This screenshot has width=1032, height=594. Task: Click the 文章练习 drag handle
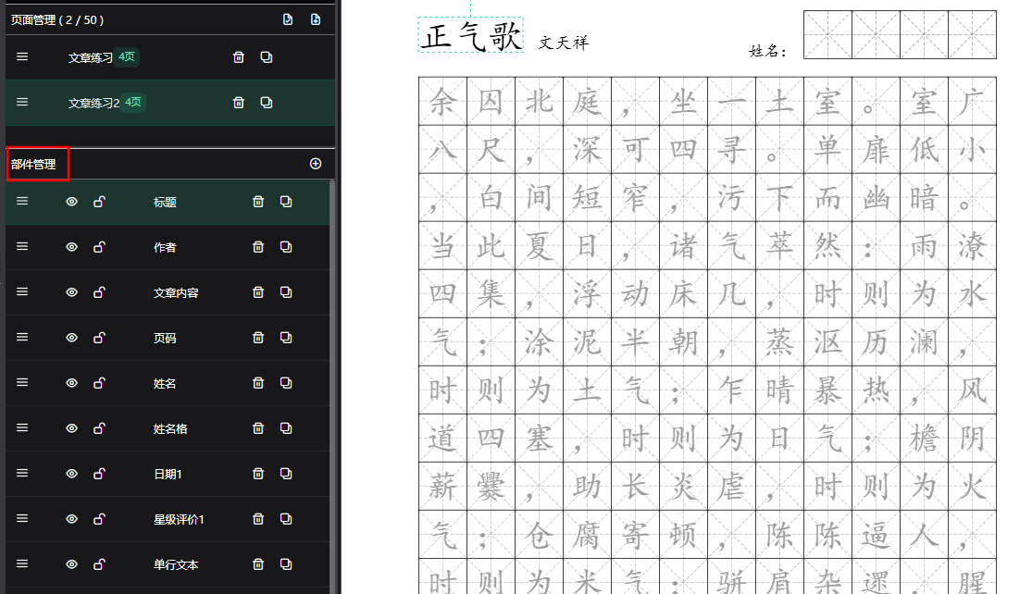click(21, 56)
